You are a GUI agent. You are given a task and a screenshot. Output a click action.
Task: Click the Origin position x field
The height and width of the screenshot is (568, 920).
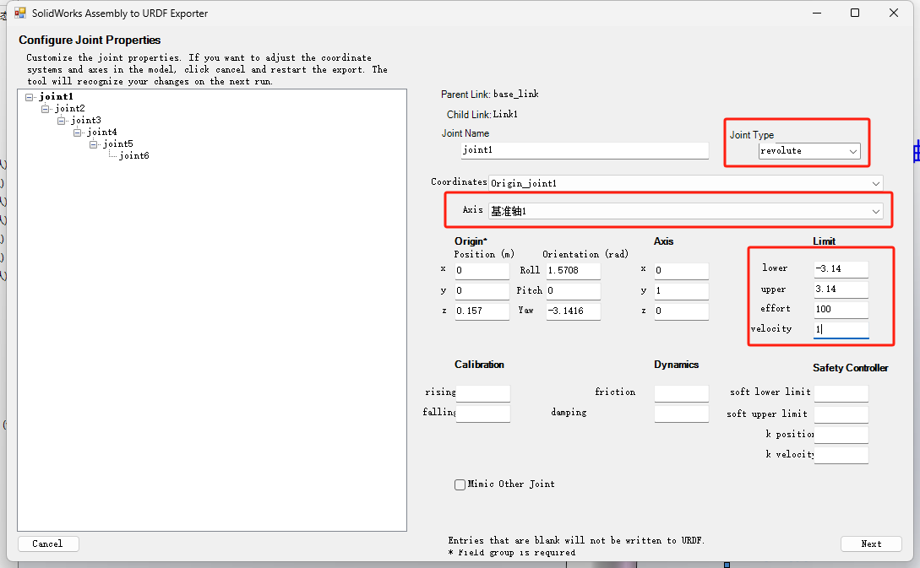pyautogui.click(x=482, y=271)
